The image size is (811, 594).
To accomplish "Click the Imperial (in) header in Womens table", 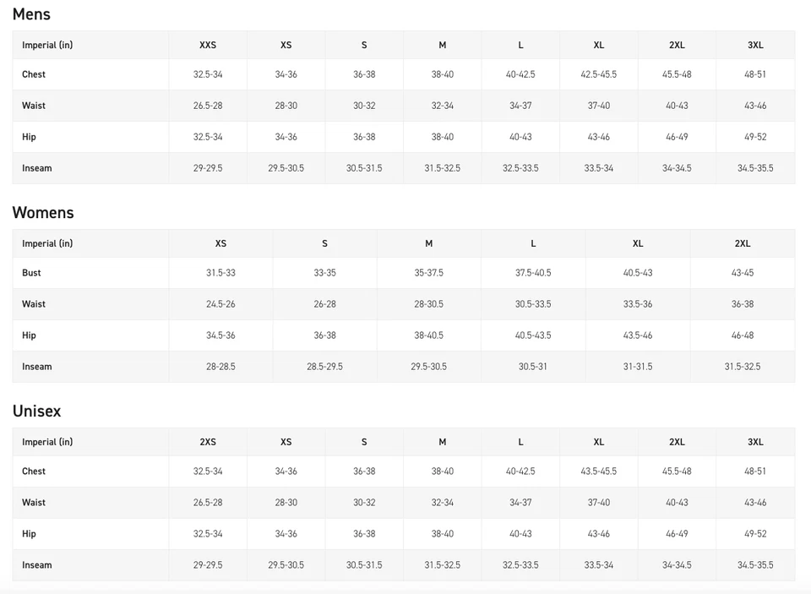I will tap(47, 243).
